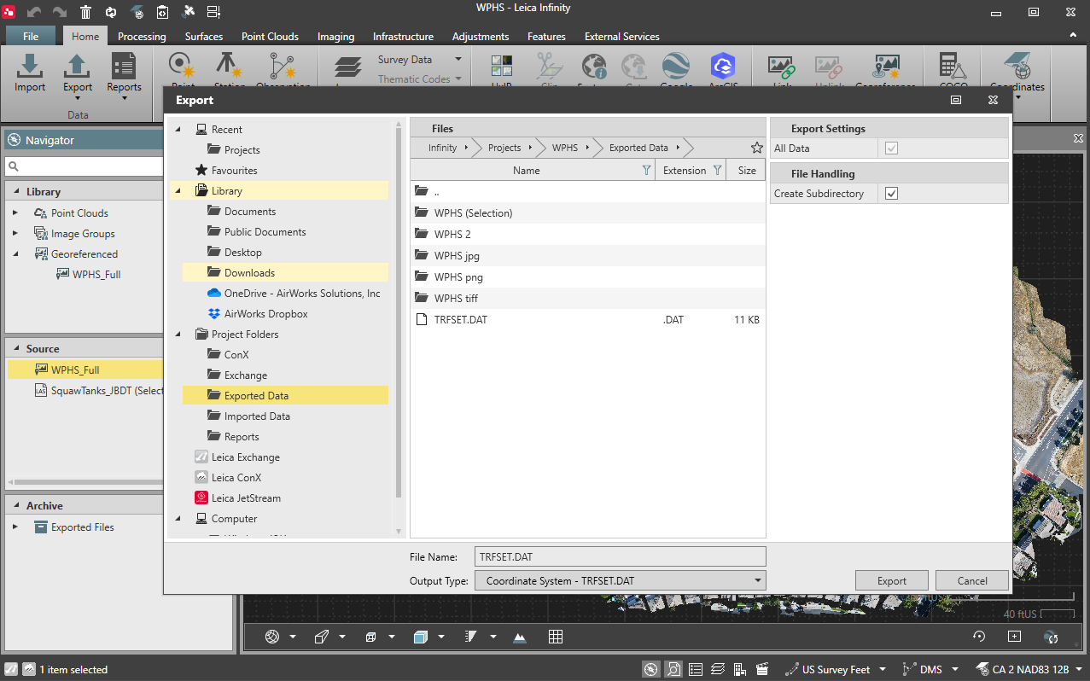Filter by Extension column funnel icon
This screenshot has height=681, width=1090.
tap(717, 171)
